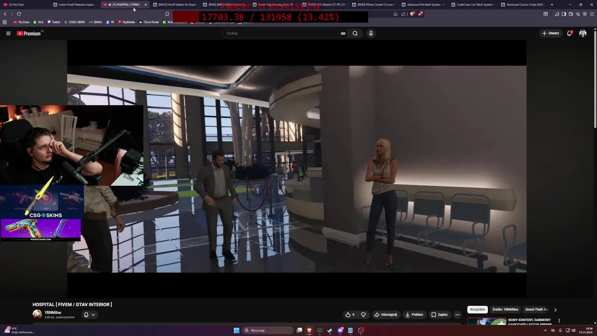Open the Brave Wallet icon

coord(570,14)
